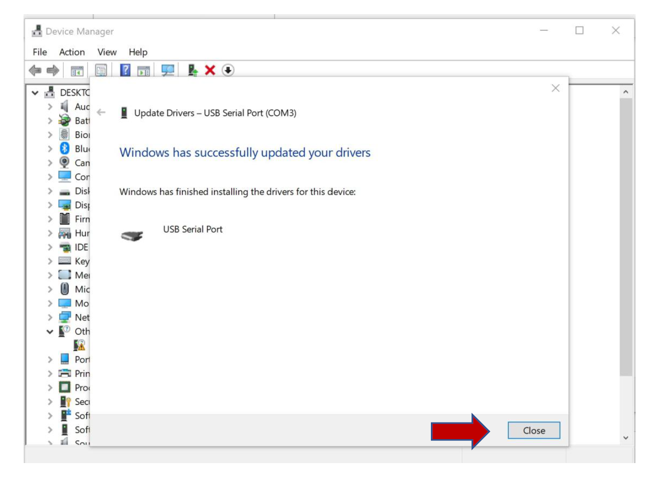Select the Keyboards category icon
This screenshot has height=489, width=663.
pyautogui.click(x=65, y=261)
